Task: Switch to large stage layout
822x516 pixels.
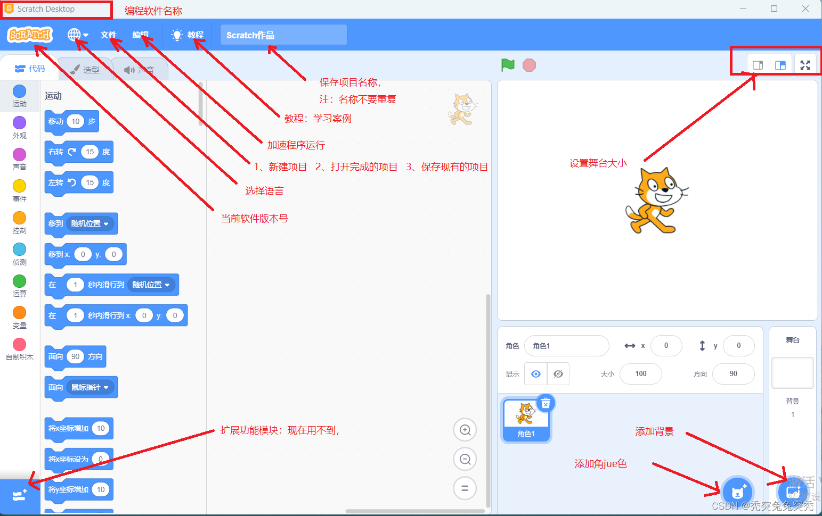Action: [780, 65]
